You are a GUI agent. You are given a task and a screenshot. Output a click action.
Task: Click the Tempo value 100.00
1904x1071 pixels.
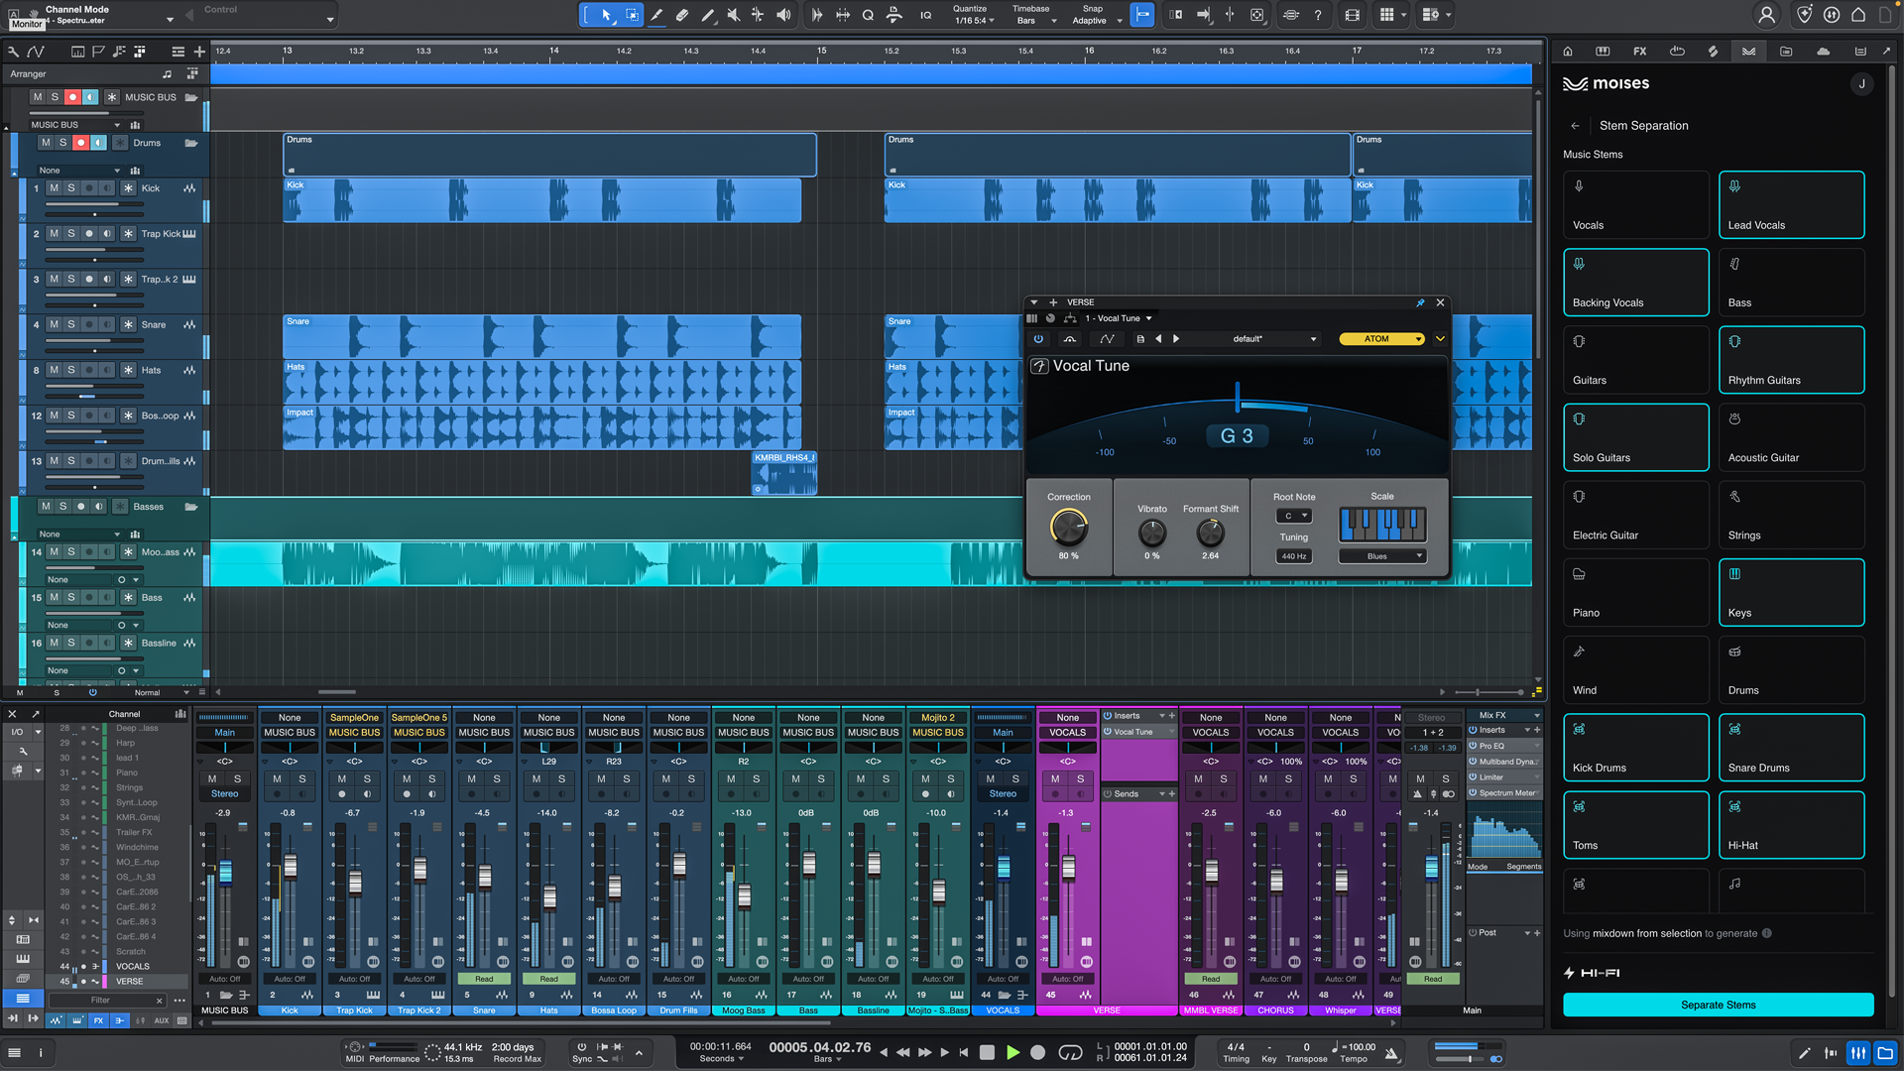1358,1047
